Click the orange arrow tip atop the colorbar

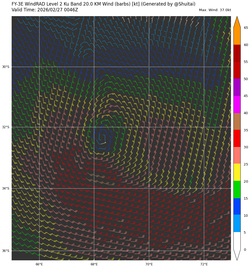click(237, 22)
